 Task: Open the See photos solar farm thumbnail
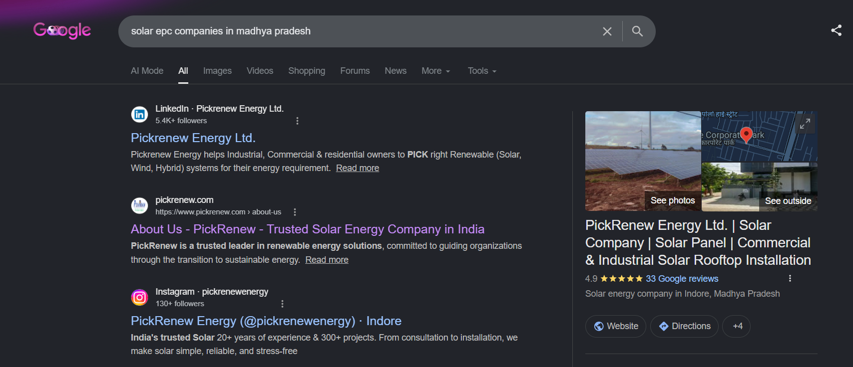(x=643, y=161)
